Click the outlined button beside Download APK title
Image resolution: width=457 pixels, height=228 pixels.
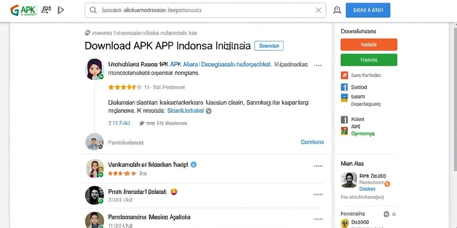[x=269, y=46]
